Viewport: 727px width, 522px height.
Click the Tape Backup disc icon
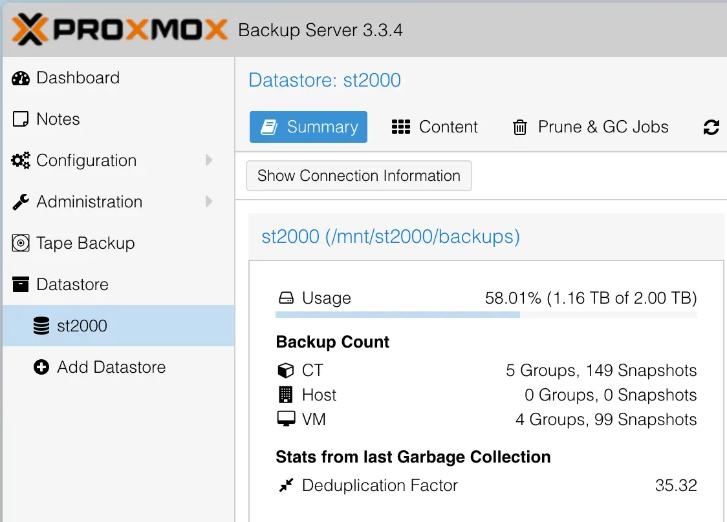coord(21,243)
